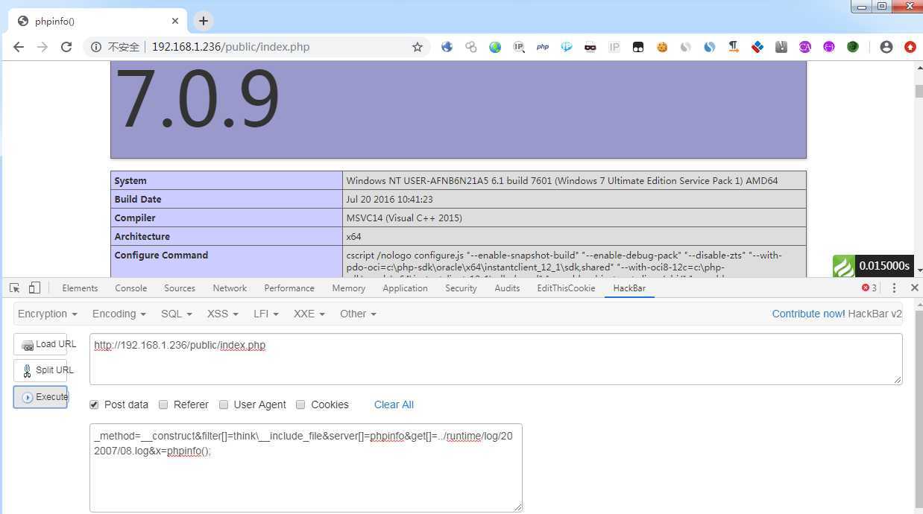Switch to the Console tab
This screenshot has height=514, width=923.
131,288
